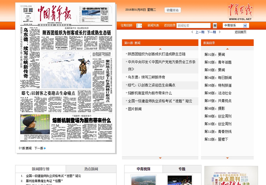Click the 中青在线 logo
The width and height of the screenshot is (266, 185).
240,12
